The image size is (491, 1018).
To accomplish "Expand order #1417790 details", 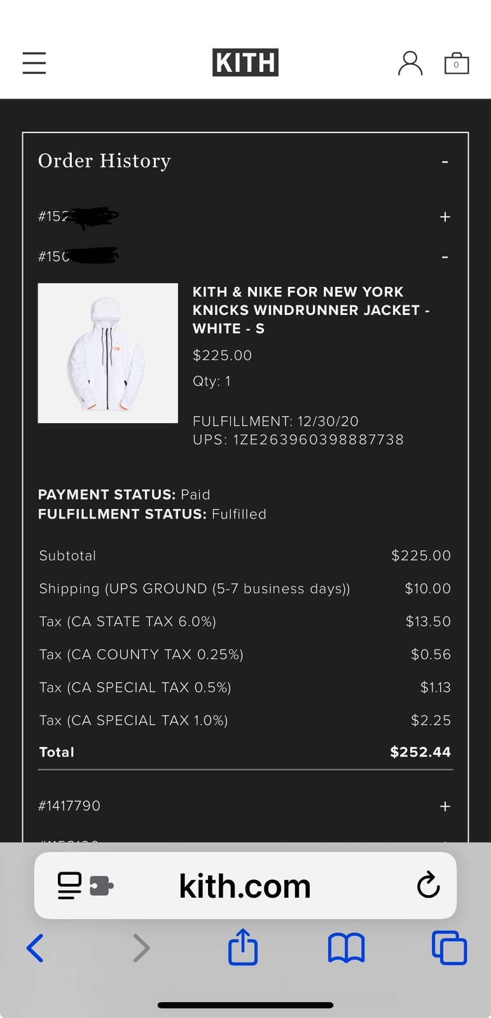I will [x=445, y=806].
